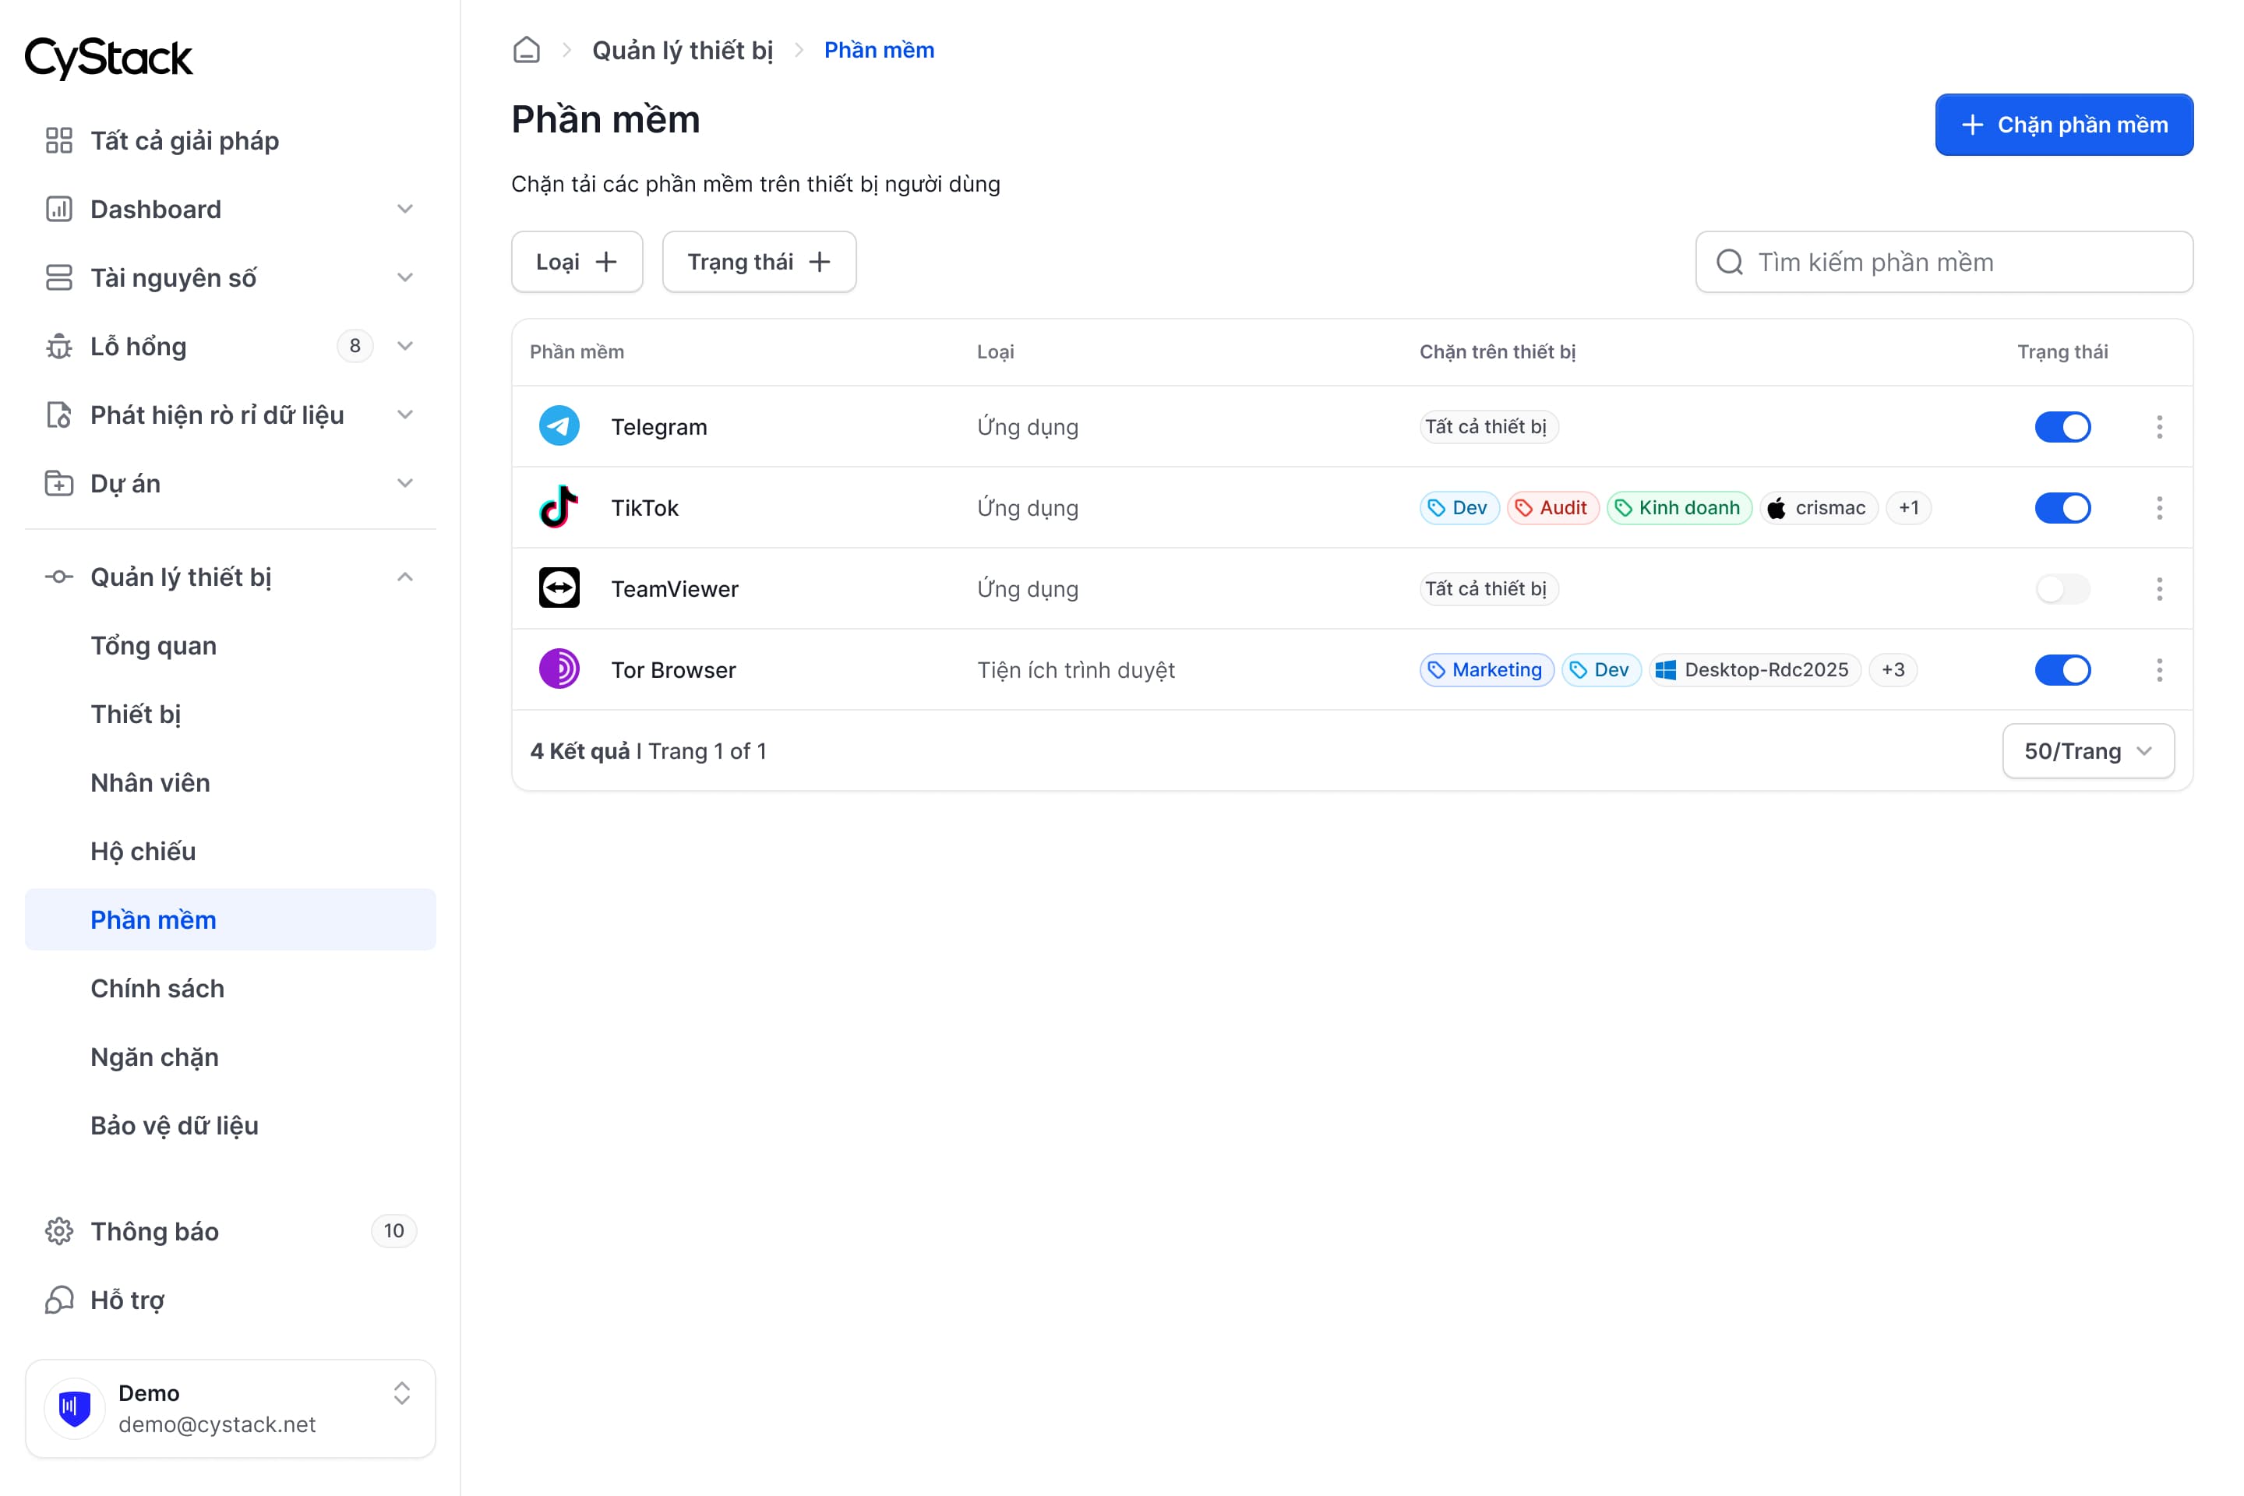
Task: Click the +1 tag in TikTok row
Action: [x=1908, y=507]
